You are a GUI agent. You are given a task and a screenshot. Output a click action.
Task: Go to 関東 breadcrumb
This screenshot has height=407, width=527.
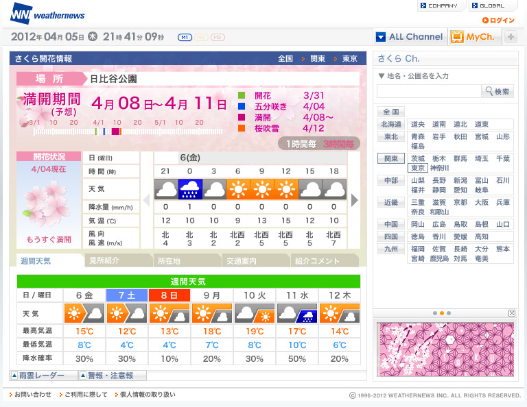click(x=317, y=59)
